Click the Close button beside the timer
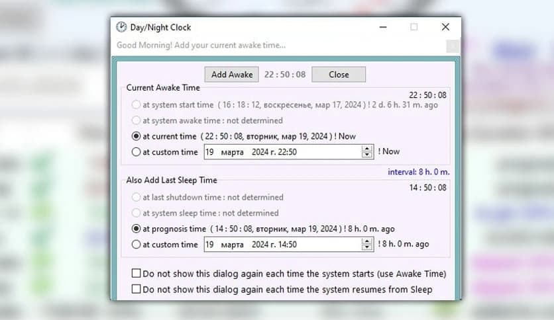554x320 pixels. (339, 74)
